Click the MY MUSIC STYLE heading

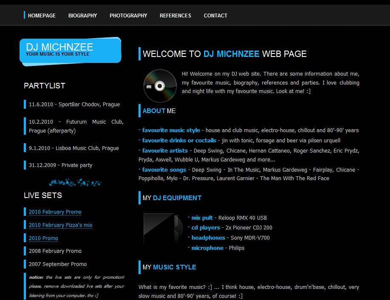(x=169, y=267)
